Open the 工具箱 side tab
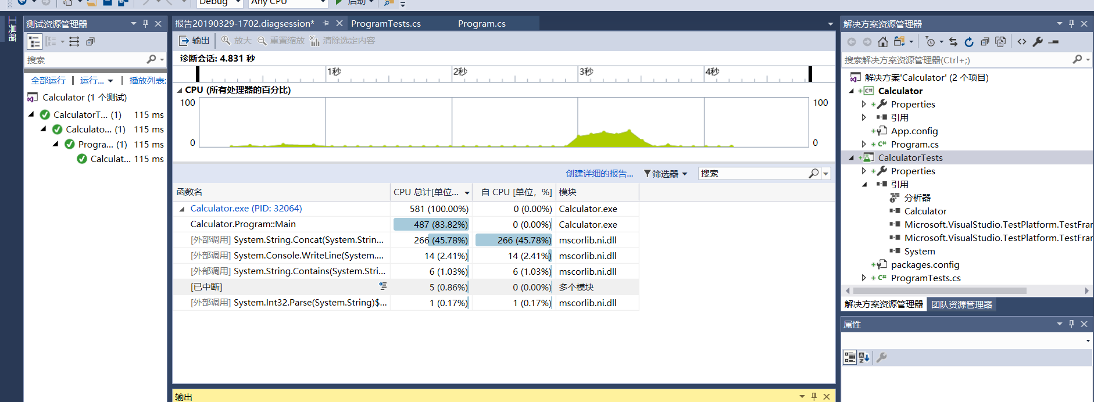This screenshot has width=1094, height=402. tap(12, 29)
